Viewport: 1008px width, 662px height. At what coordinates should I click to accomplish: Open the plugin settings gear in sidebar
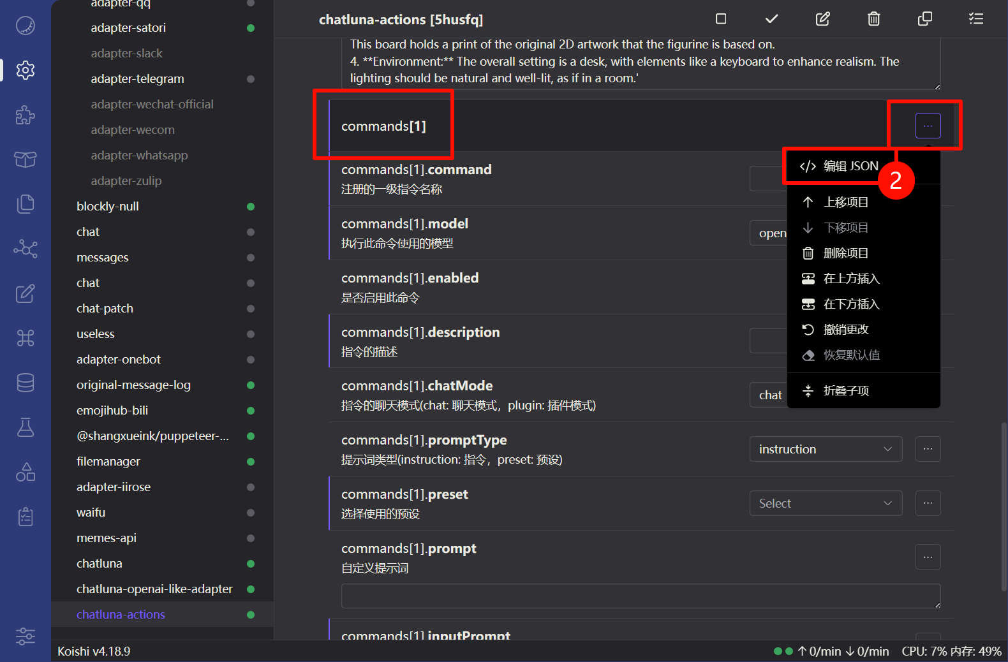(26, 70)
